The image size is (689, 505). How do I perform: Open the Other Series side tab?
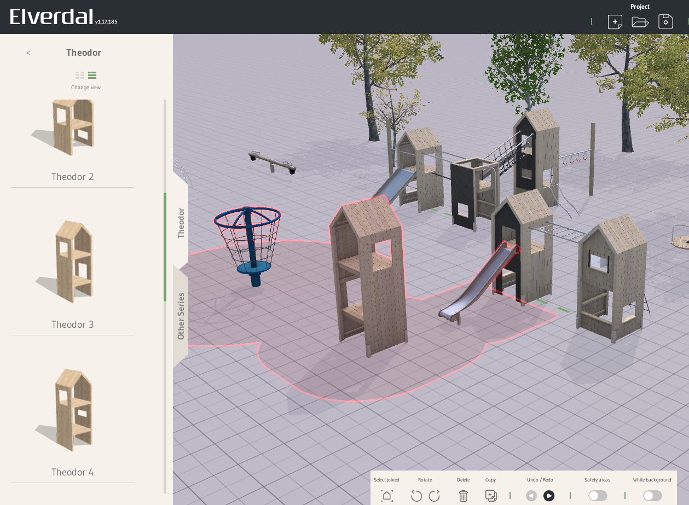(x=181, y=316)
